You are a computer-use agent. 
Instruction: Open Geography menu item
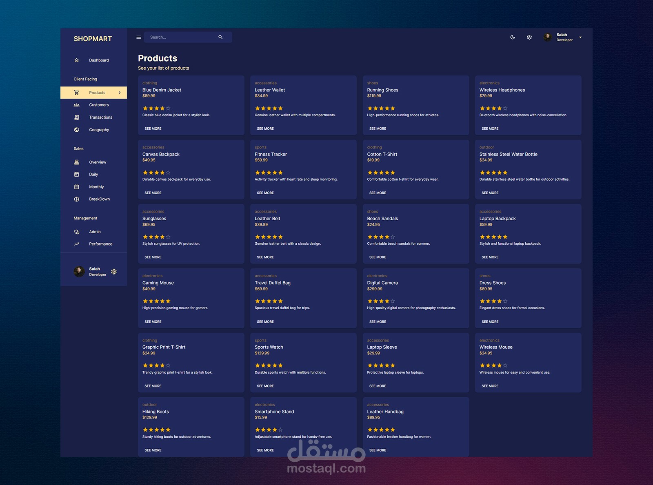click(x=93, y=130)
